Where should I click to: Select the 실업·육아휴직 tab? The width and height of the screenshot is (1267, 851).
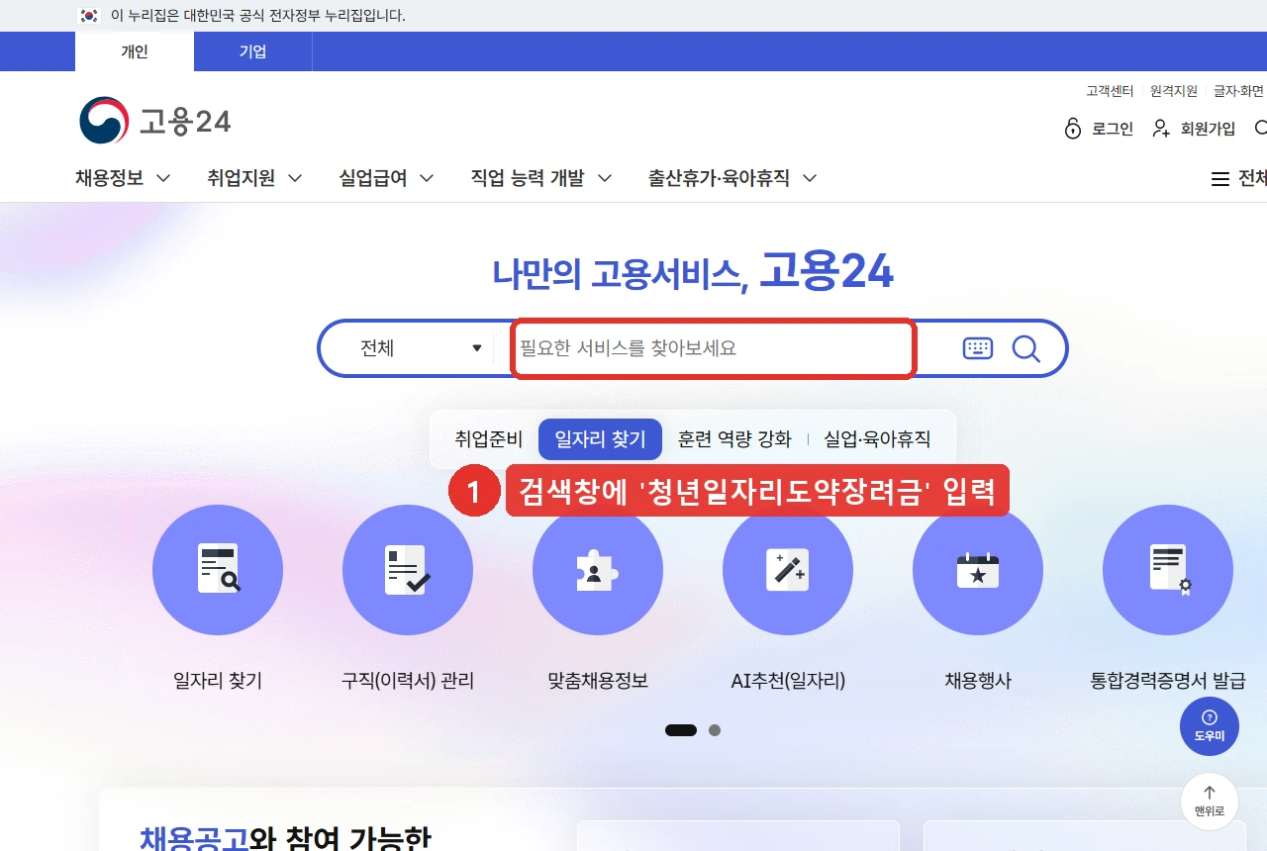[877, 439]
